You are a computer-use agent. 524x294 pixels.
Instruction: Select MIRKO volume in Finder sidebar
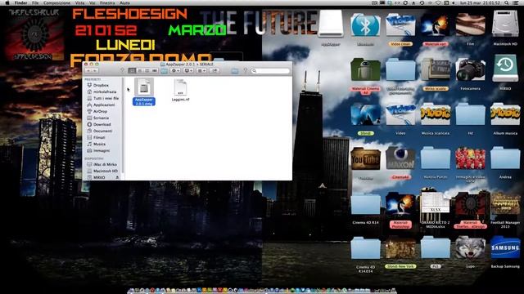pyautogui.click(x=99, y=177)
